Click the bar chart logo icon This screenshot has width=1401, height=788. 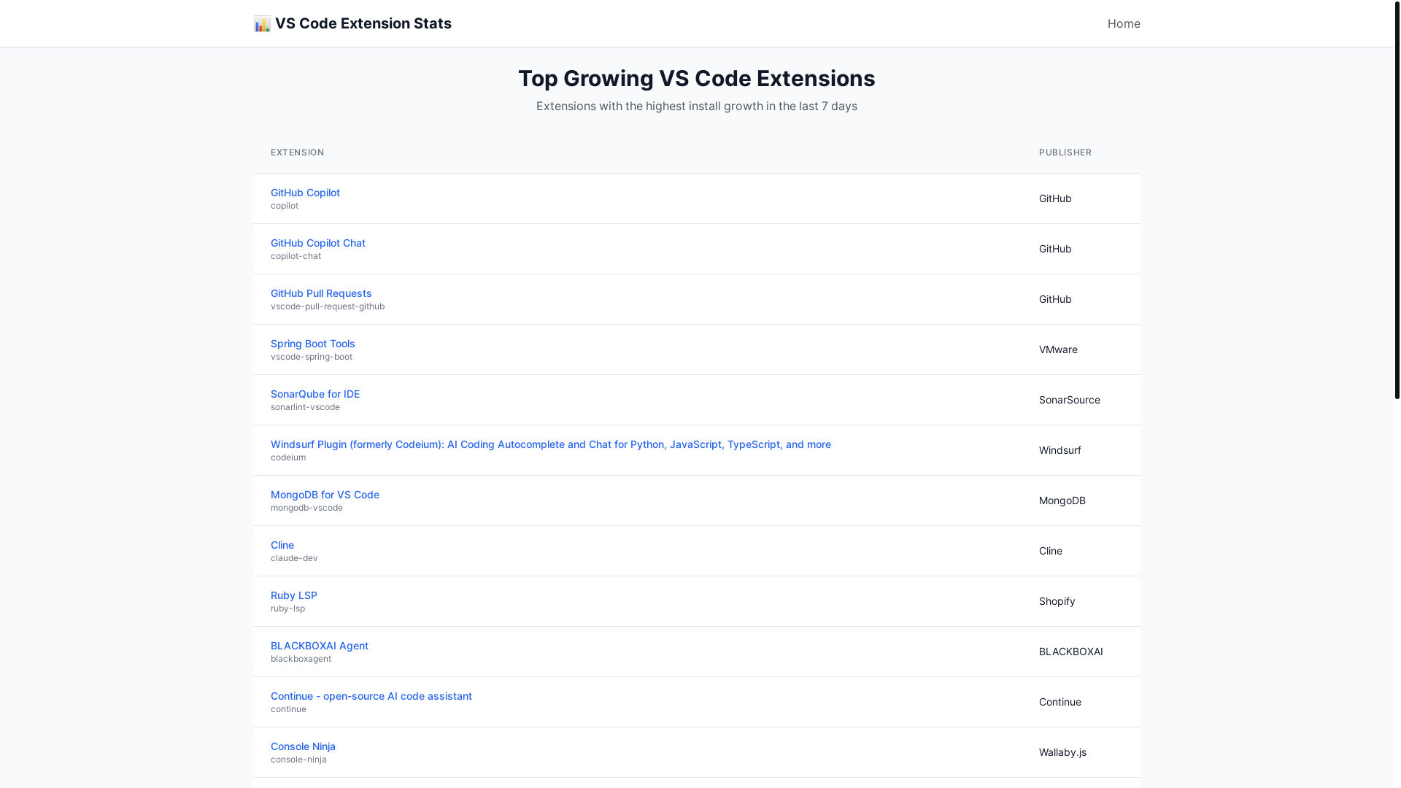point(262,23)
